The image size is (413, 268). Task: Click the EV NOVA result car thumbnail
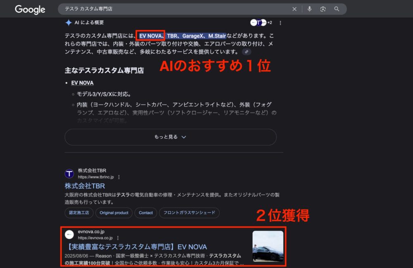tap(267, 246)
